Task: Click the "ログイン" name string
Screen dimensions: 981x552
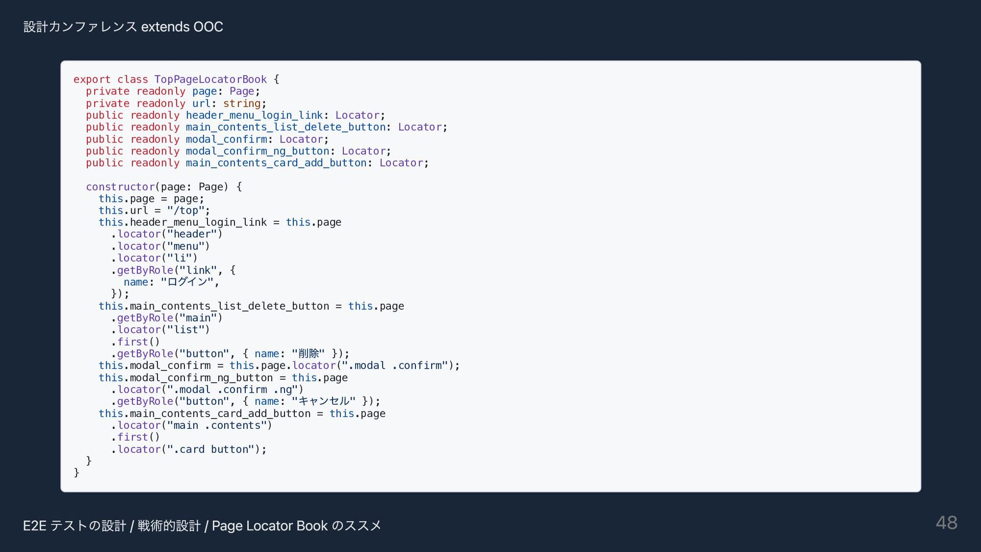Action: [x=186, y=282]
